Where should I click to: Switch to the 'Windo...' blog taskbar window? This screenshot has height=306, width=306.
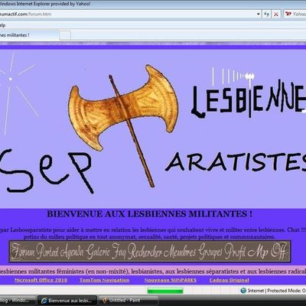pos(18,301)
